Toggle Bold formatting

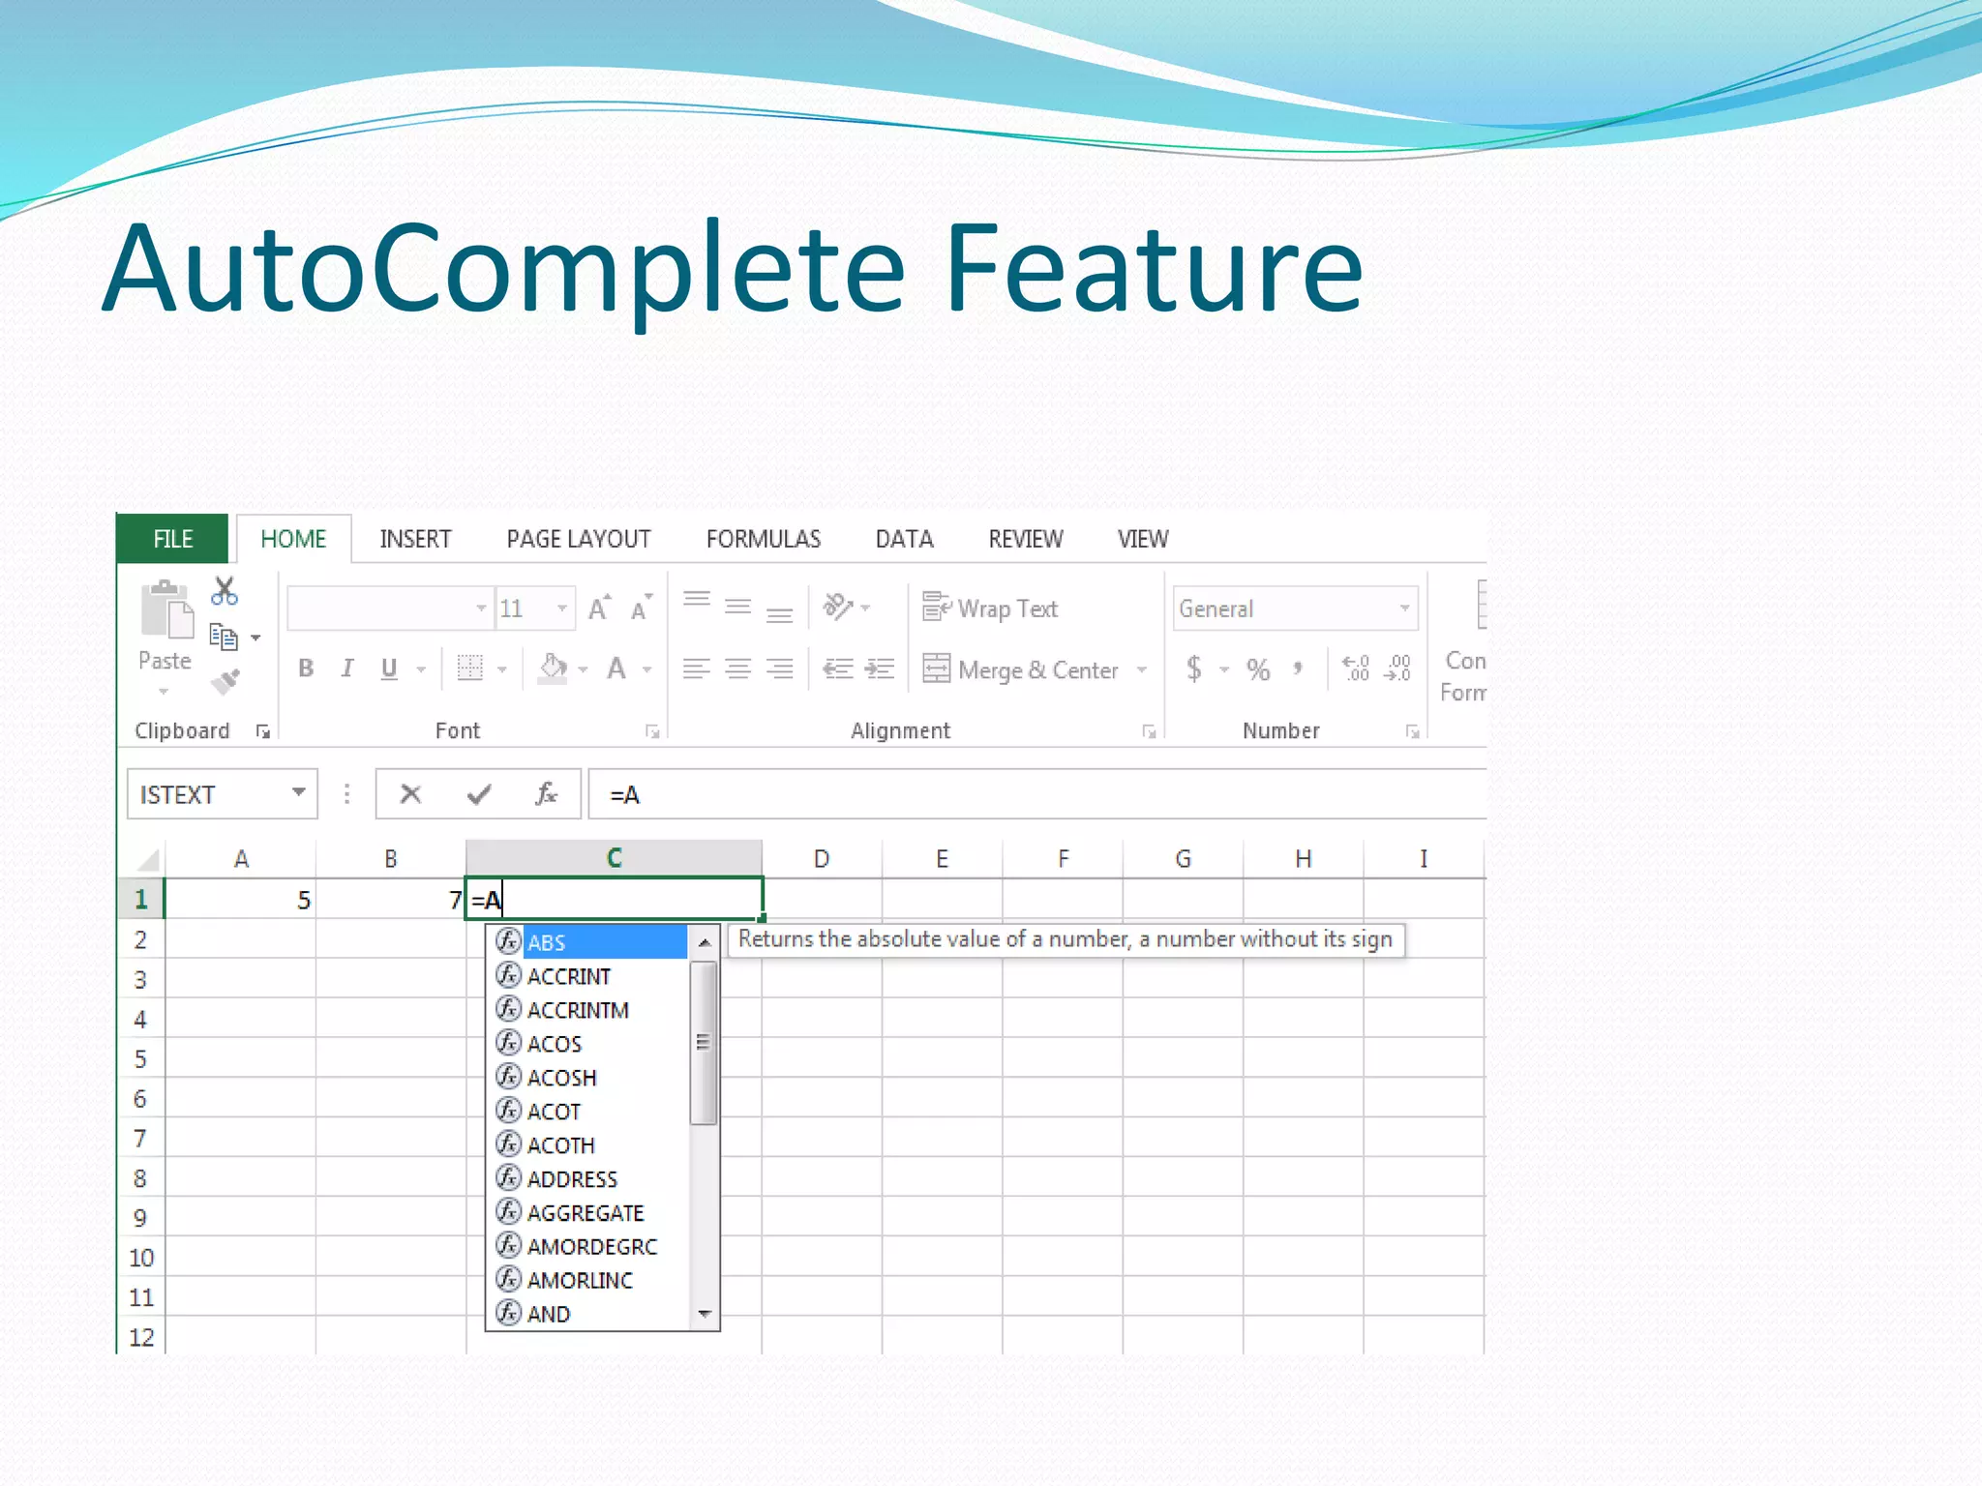pos(306,669)
